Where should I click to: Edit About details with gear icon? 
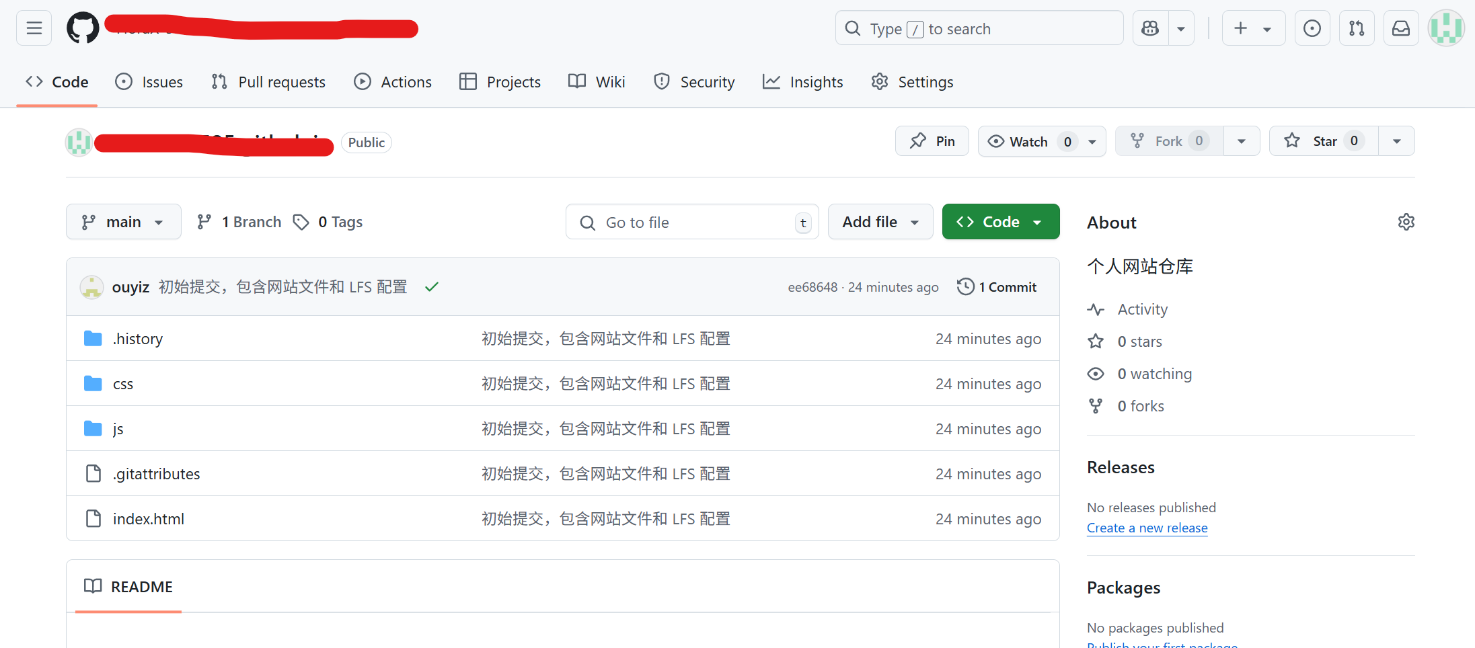click(x=1406, y=222)
